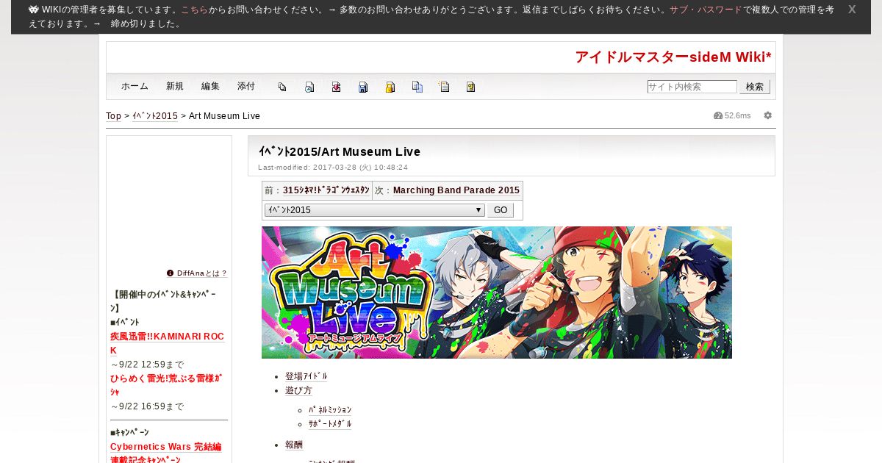The image size is (882, 463).
Task: Close the notification banner with X
Action: [x=852, y=10]
